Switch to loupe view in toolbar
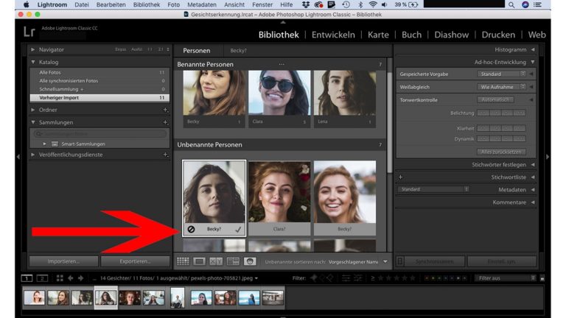Screen dimensions: 566x318 [x=199, y=261]
